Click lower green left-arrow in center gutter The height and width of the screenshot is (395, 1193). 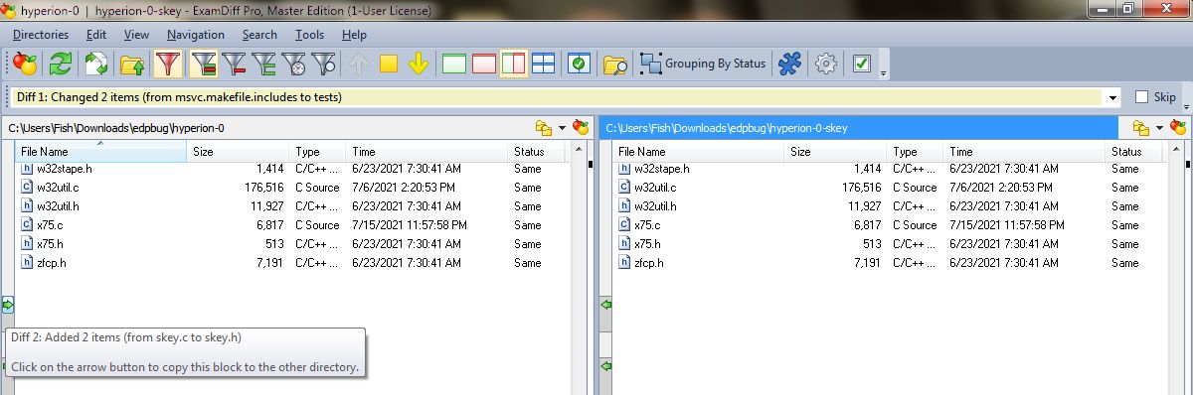coord(605,367)
